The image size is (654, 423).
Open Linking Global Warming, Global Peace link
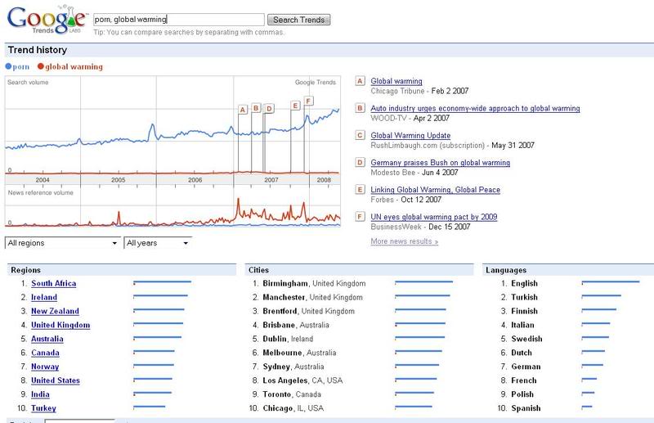(435, 190)
